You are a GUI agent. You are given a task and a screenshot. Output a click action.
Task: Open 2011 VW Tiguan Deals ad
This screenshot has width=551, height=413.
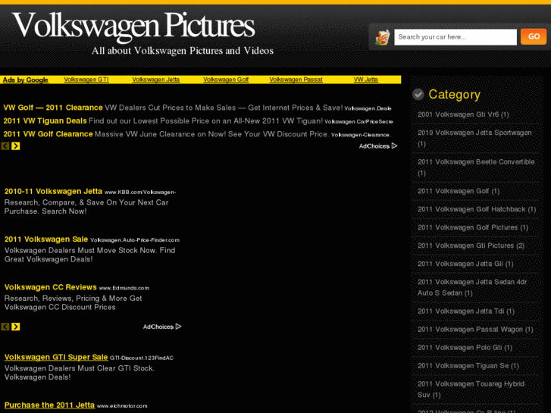(45, 121)
